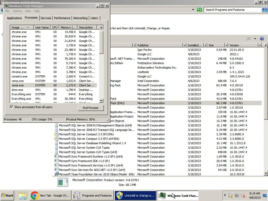Select chrome.exe process using 79,260 K
The width and height of the screenshot is (268, 201).
point(53,59)
